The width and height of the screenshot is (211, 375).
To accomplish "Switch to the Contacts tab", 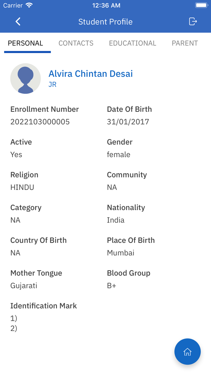I will [76, 43].
